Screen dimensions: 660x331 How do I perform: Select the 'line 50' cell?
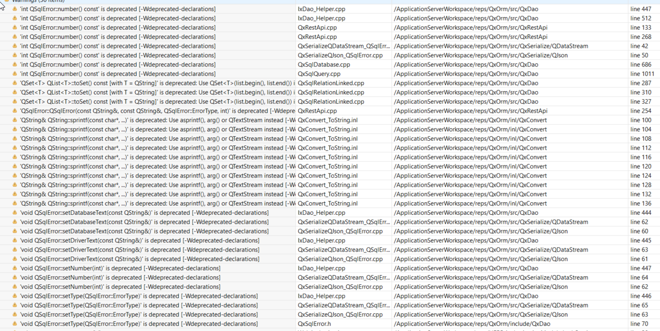coord(639,55)
